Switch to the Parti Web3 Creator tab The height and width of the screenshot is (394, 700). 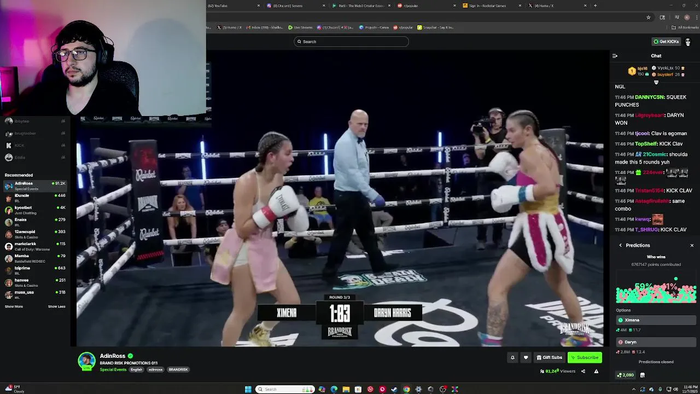361,5
